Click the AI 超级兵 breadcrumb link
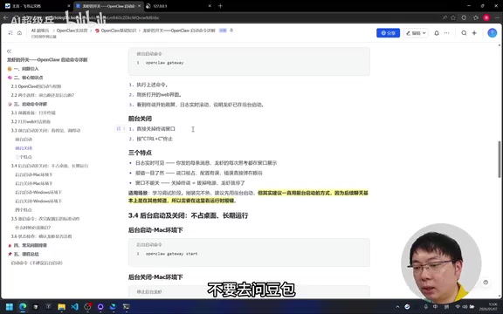This screenshot has height=314, width=503. tap(40, 31)
